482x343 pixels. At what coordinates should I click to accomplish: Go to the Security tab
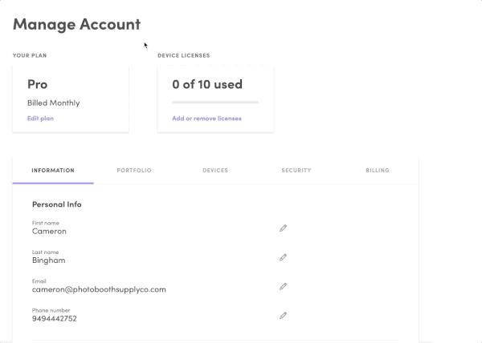click(296, 171)
